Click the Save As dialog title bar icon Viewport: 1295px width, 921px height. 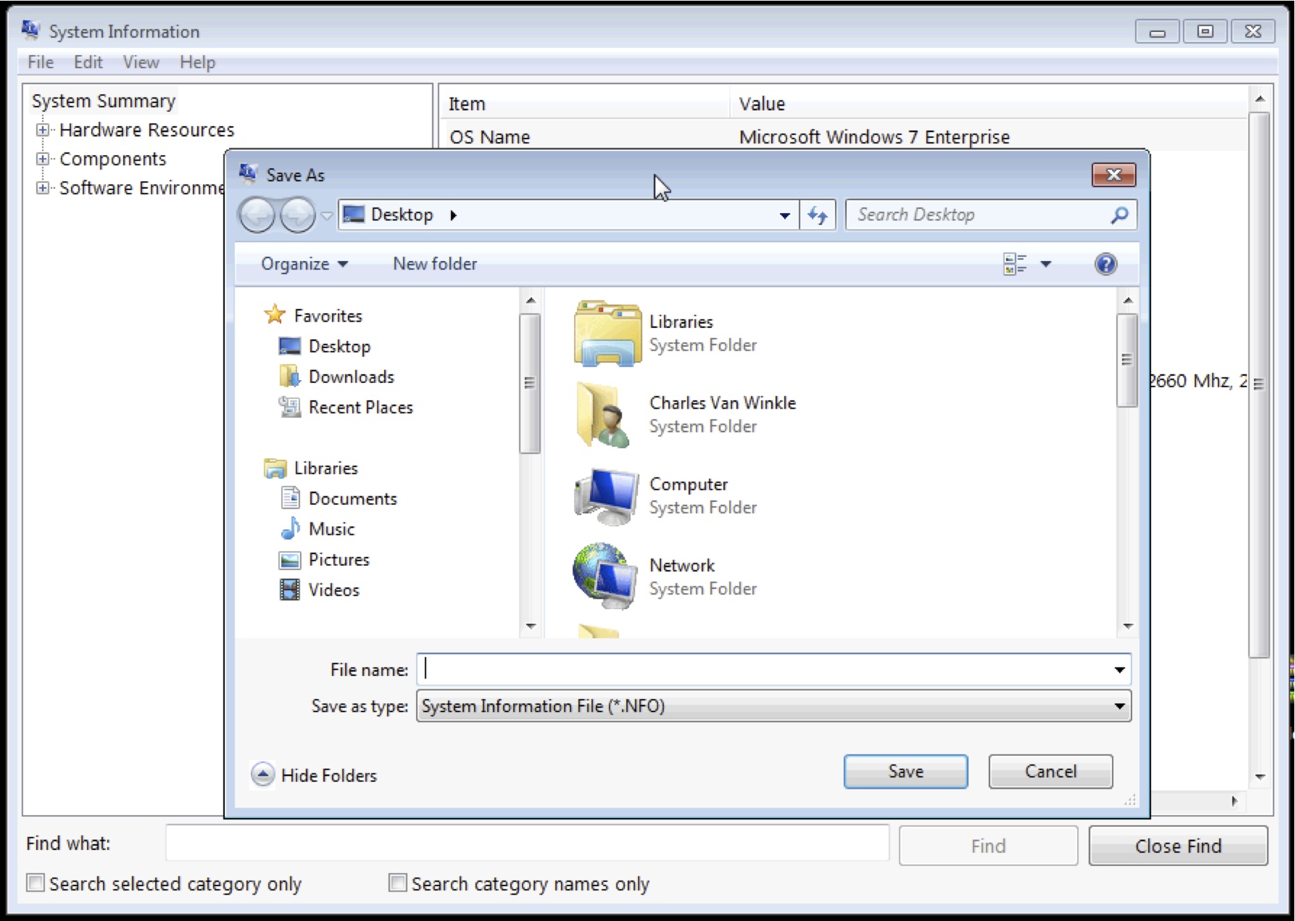click(248, 173)
